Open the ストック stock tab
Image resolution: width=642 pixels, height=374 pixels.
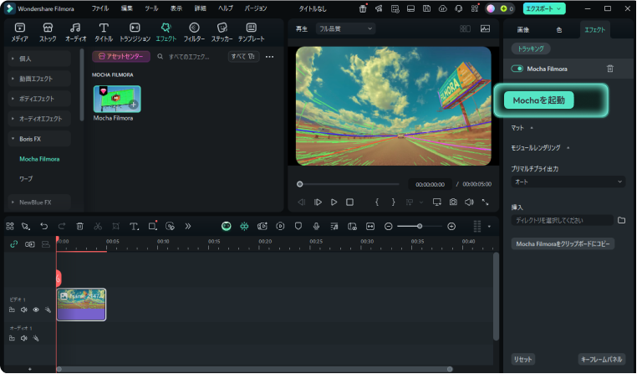[48, 33]
